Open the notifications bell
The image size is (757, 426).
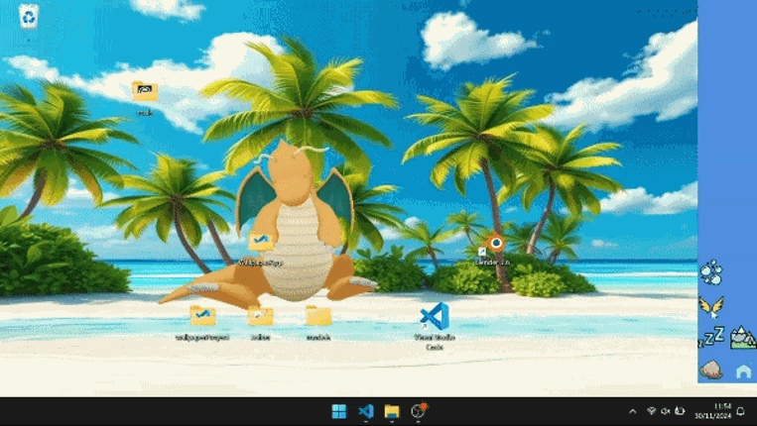click(740, 411)
